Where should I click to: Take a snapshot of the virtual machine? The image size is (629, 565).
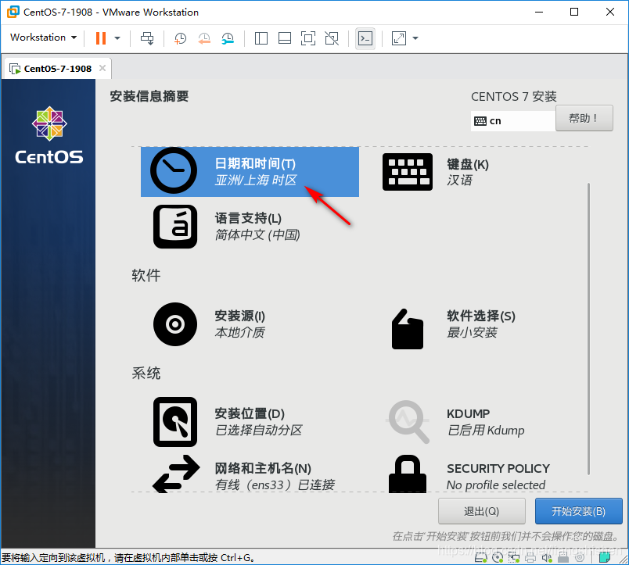tap(180, 38)
